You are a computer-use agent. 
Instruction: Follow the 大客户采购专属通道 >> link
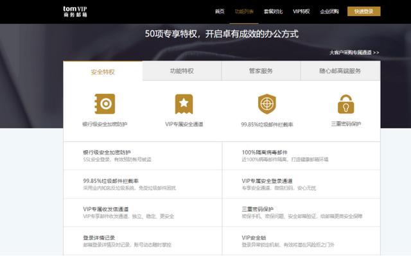tap(354, 53)
